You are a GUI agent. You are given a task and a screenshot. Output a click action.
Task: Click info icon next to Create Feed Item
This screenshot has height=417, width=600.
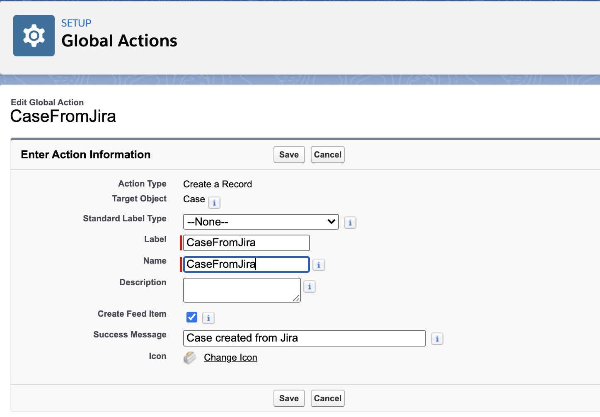pyautogui.click(x=208, y=318)
